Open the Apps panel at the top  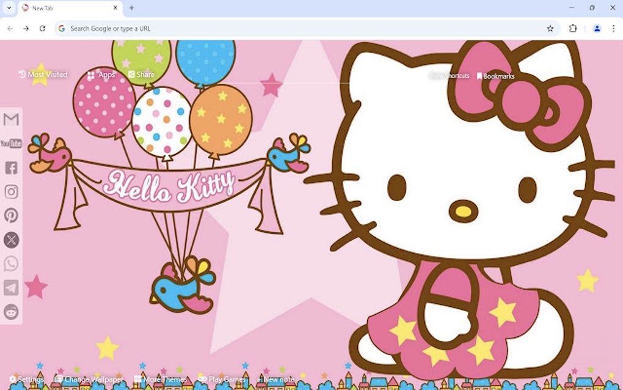101,74
